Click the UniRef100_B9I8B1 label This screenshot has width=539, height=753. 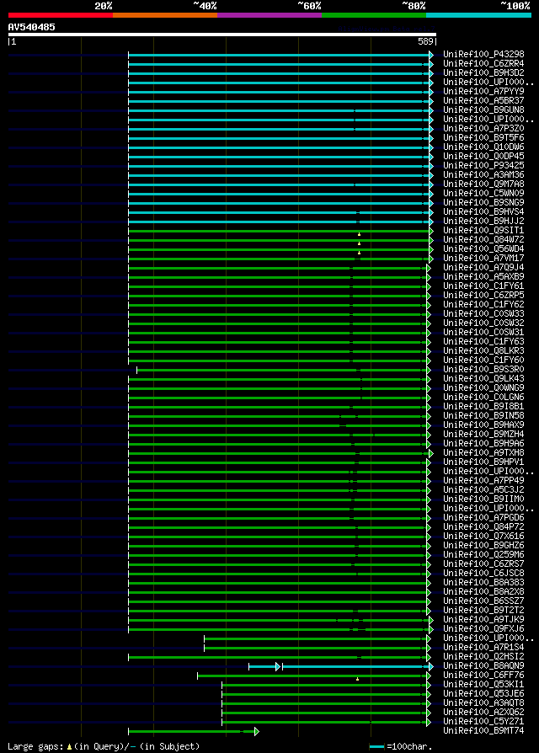pos(483,406)
